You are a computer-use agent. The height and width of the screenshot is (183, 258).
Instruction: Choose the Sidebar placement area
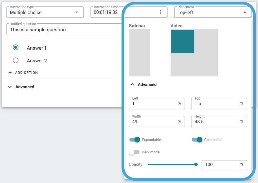click(x=140, y=53)
